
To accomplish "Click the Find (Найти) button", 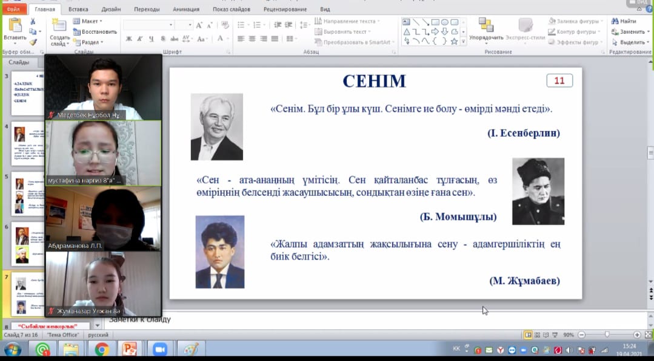I will click(x=624, y=21).
